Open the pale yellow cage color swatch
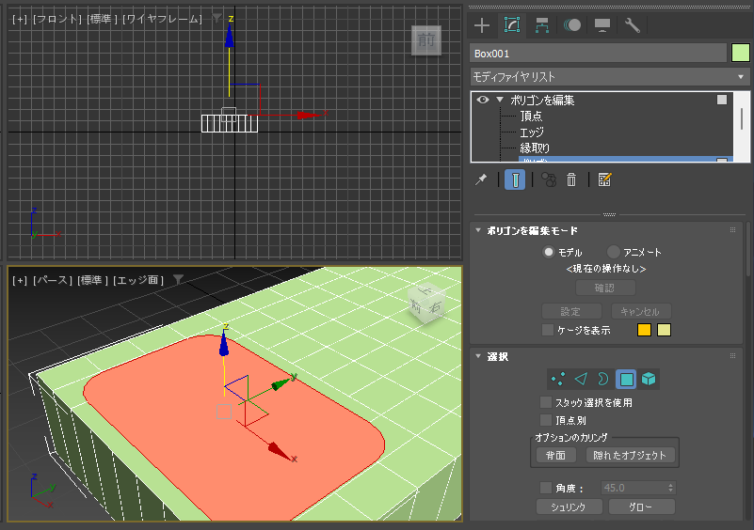 [664, 330]
